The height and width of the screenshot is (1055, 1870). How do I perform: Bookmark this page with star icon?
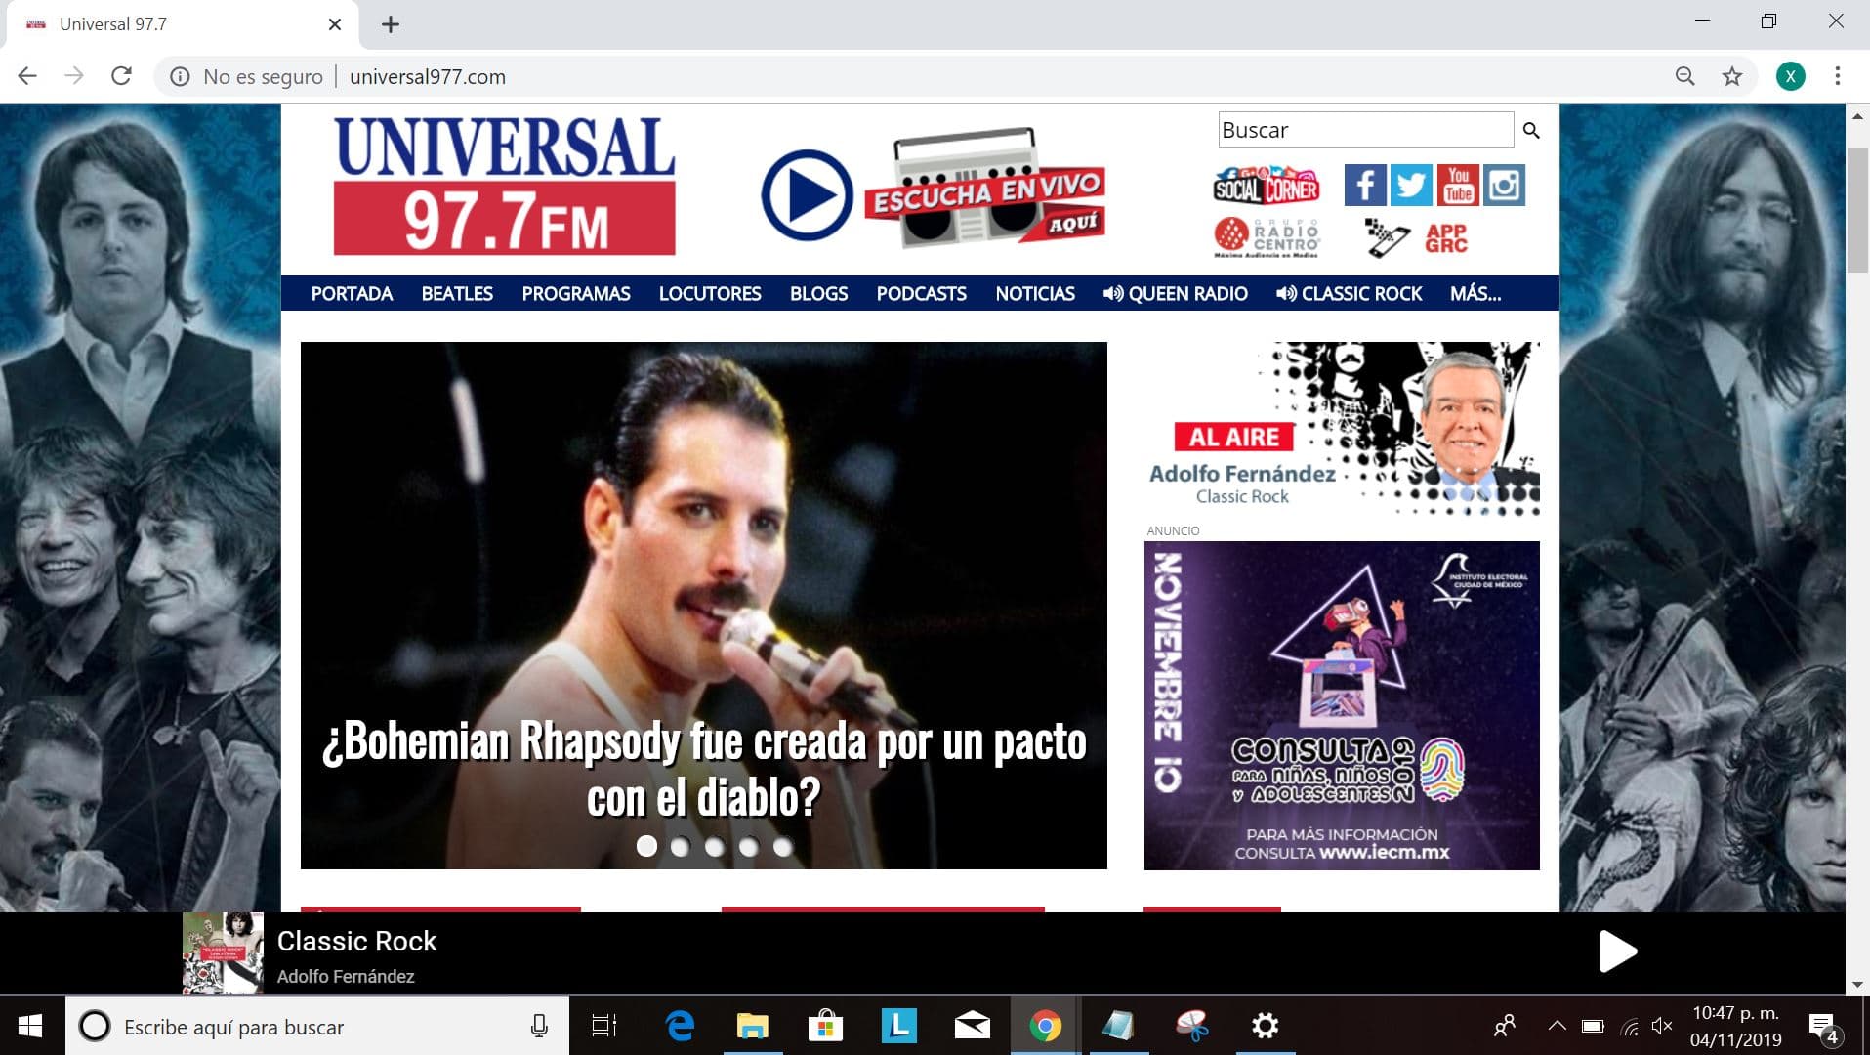(1731, 76)
